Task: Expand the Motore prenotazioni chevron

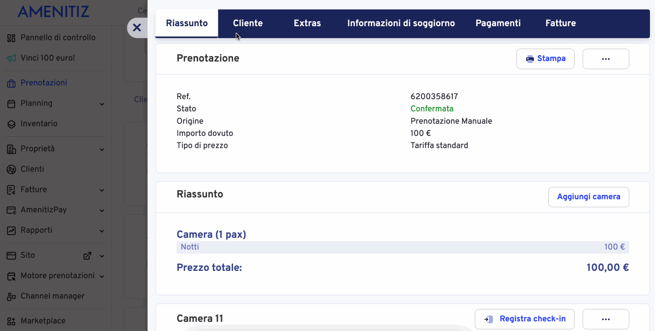Action: point(102,276)
